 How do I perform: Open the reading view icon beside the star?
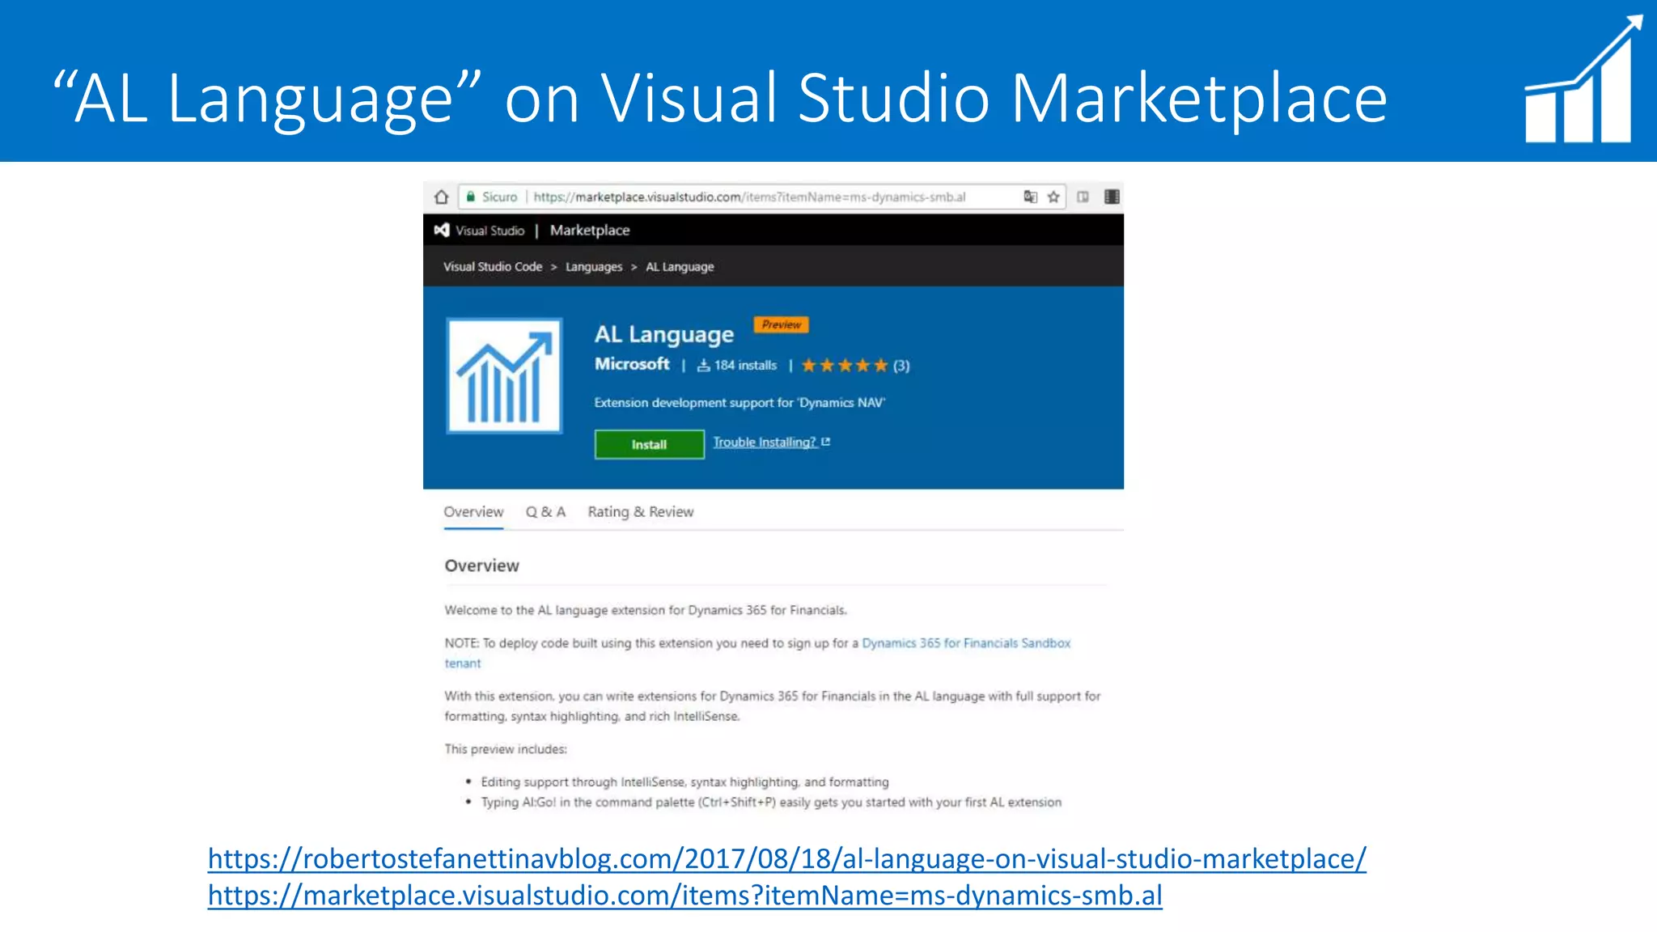[x=1083, y=197]
